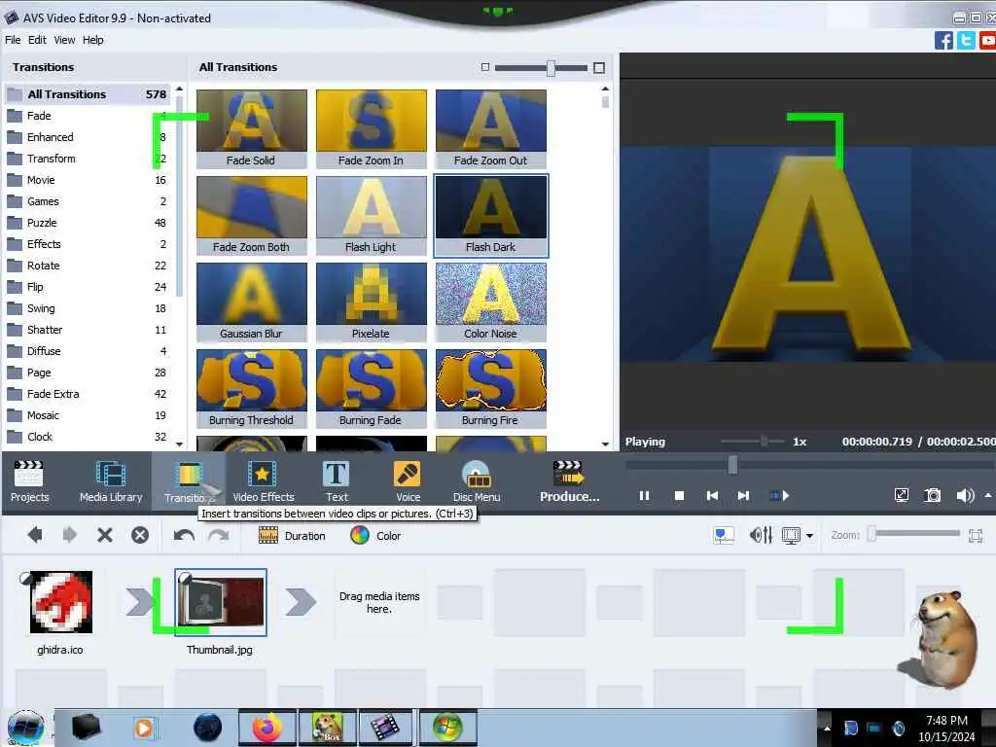Undo the last action
The image size is (996, 747).
coord(184,536)
